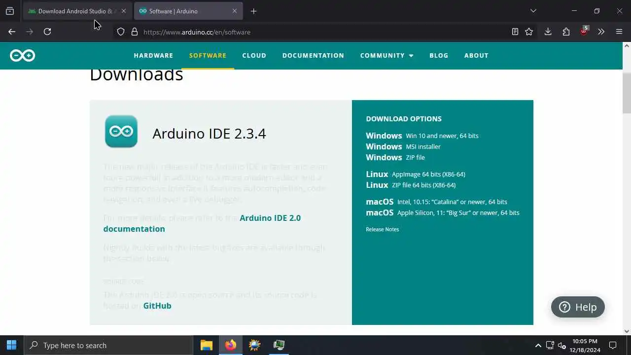Select the Software | Arduino tab
631x355 pixels.
click(x=188, y=11)
